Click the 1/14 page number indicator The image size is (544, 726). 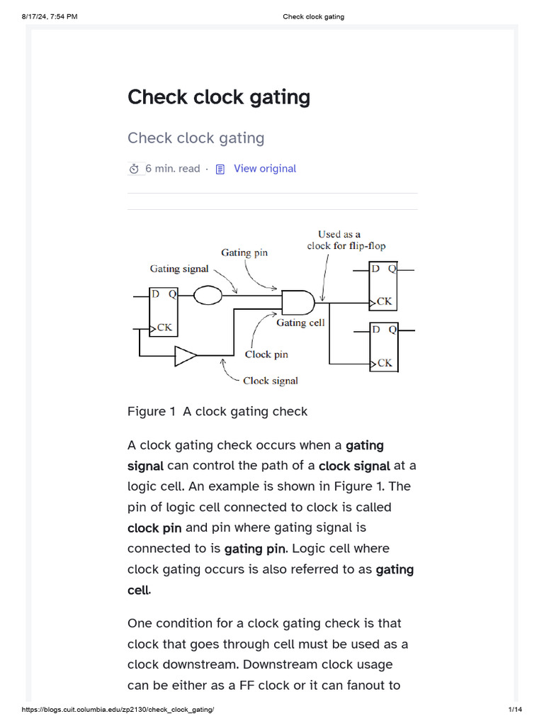pyautogui.click(x=515, y=710)
